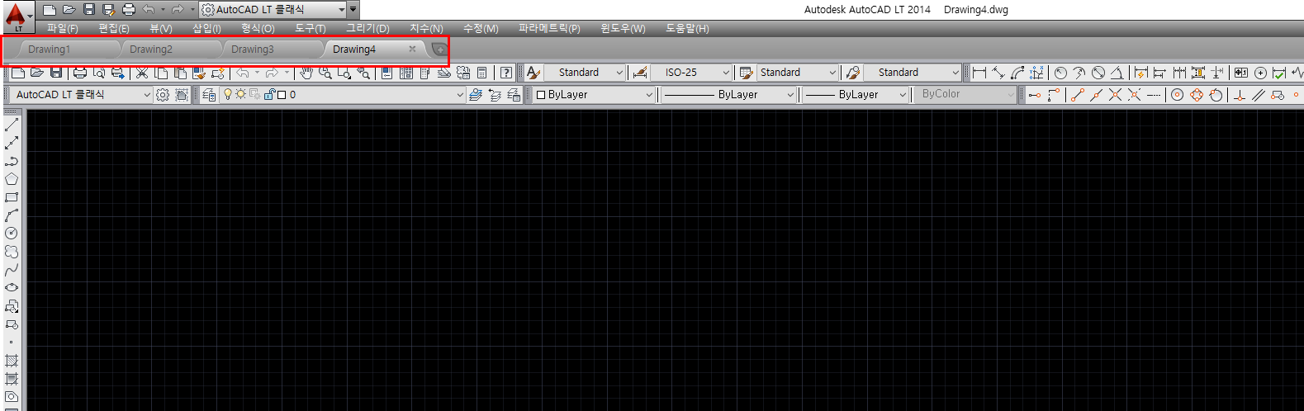Open AutoCAD LT 클래식 workspace toolbar dropdown

pos(147,95)
